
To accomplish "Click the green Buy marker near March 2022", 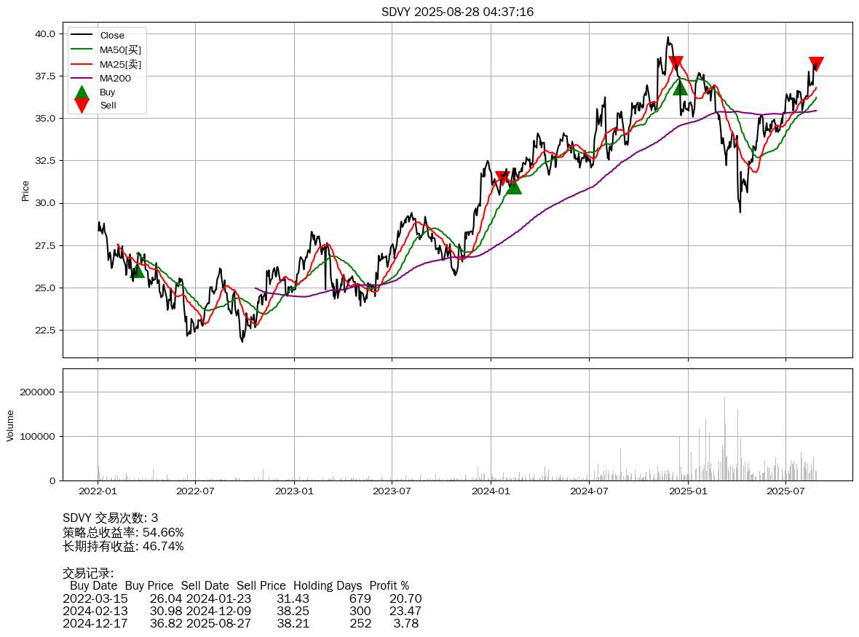I will click(137, 271).
